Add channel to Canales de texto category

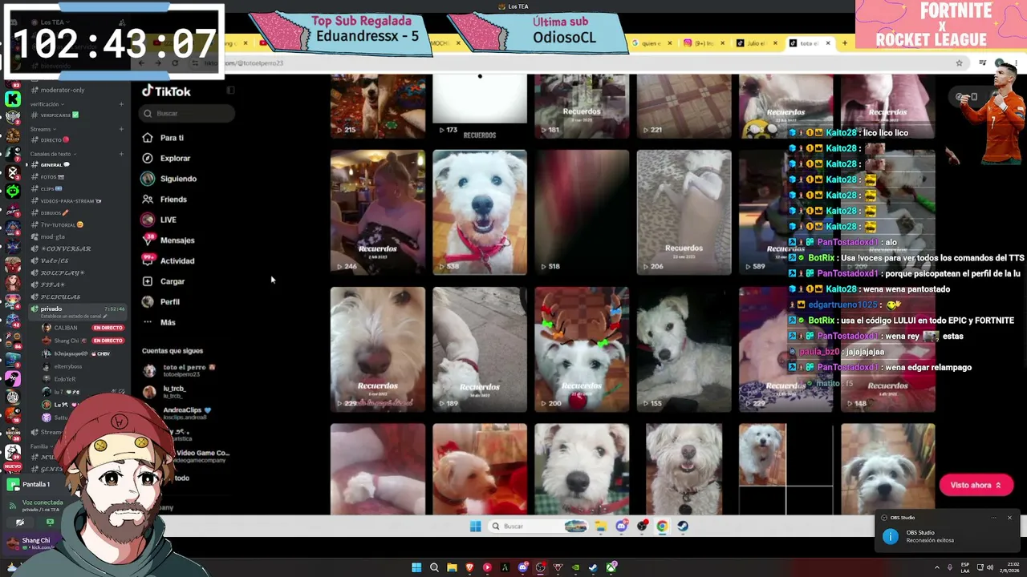point(121,154)
